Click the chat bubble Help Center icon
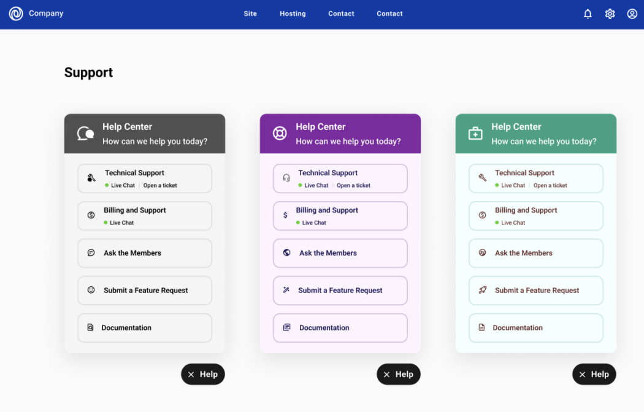 (x=85, y=132)
